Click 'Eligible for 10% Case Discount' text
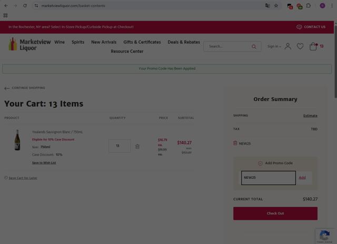Viewport: 337px width, 244px height. click(53, 139)
